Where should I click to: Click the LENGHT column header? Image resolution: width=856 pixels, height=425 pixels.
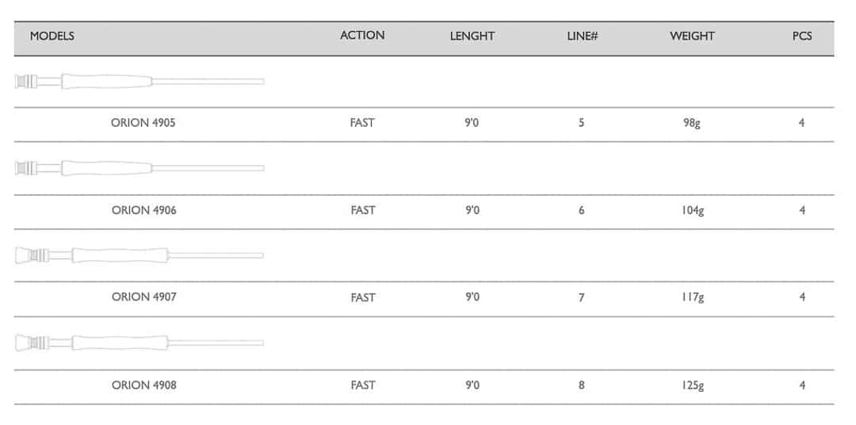click(x=472, y=36)
